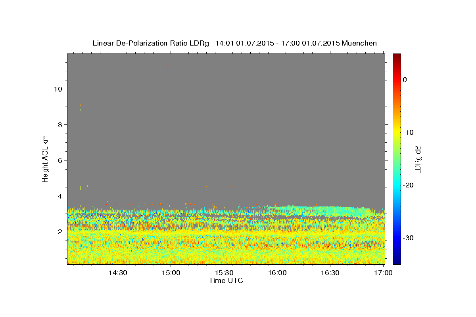
Task: Click the 'Height AGL km' axis label
Action: (45, 158)
